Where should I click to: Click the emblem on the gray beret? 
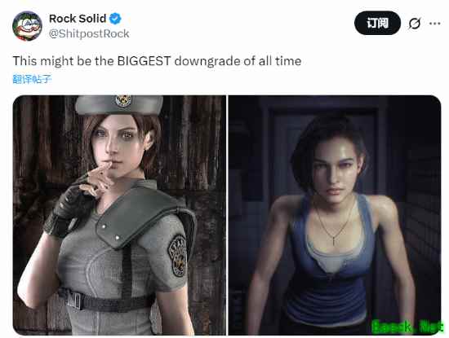click(x=123, y=100)
